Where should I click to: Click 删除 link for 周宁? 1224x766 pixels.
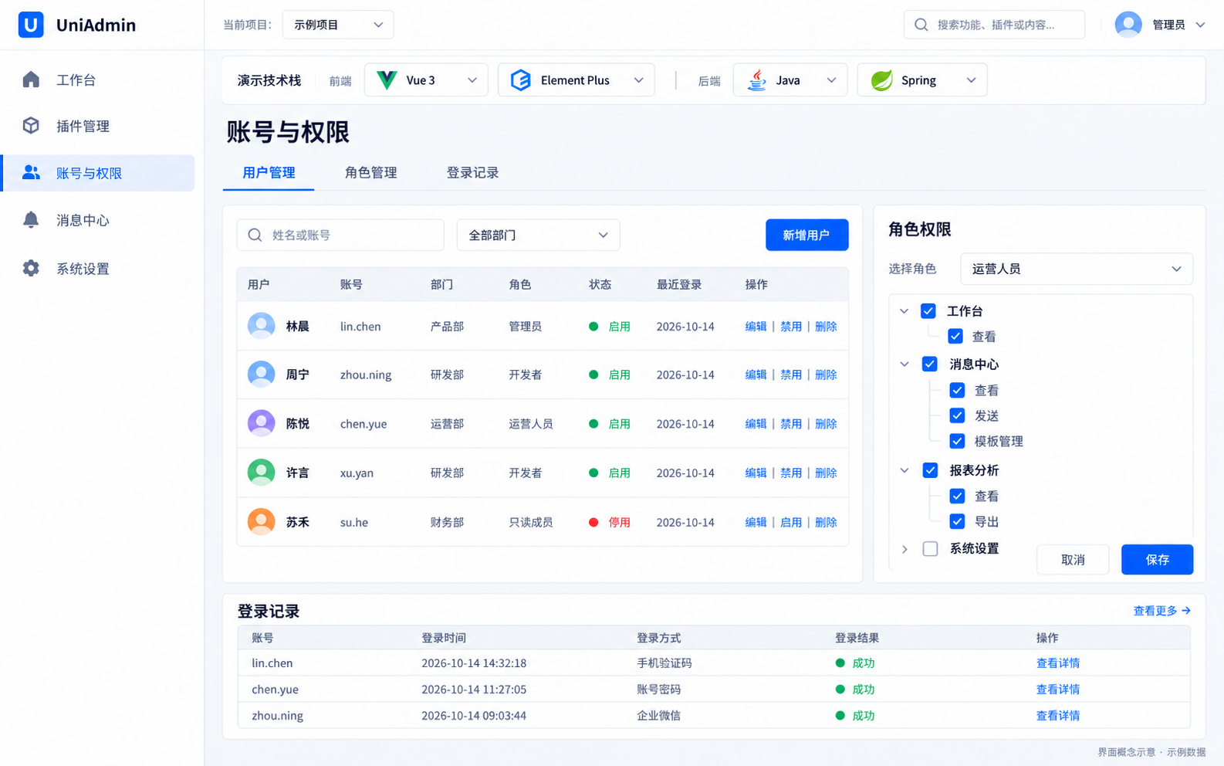[826, 375]
